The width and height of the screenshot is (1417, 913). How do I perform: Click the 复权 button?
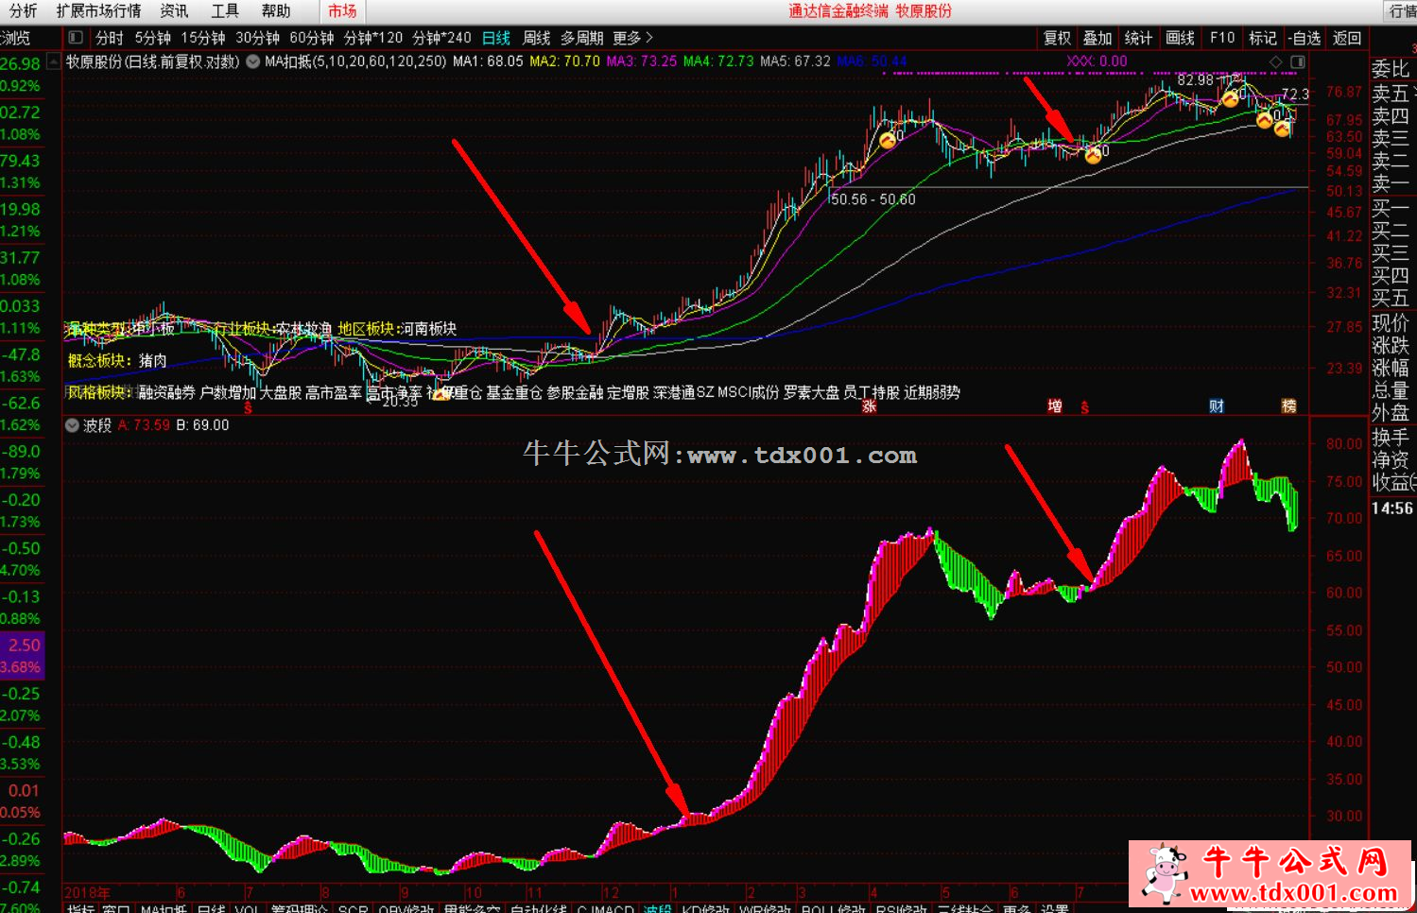click(x=1057, y=38)
